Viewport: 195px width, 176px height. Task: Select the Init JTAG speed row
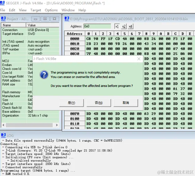pos(30,42)
